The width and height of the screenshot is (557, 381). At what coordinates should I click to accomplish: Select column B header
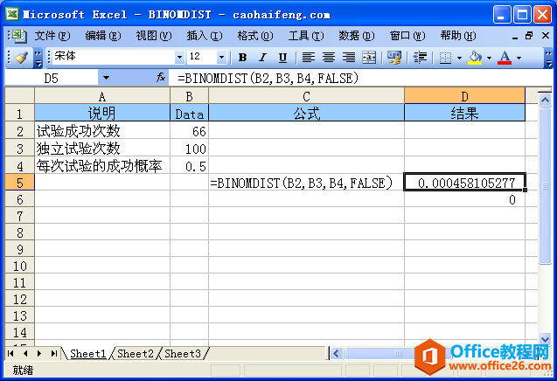190,96
